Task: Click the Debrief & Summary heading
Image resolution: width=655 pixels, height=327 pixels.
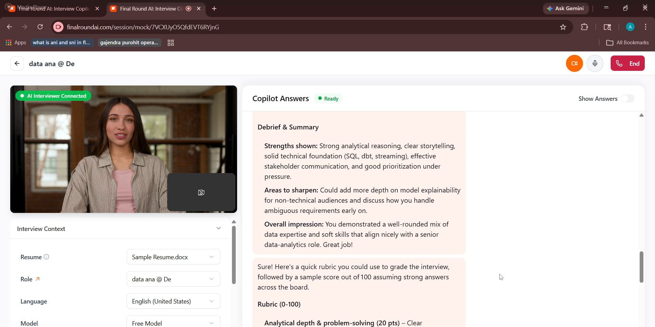Action: click(x=288, y=127)
